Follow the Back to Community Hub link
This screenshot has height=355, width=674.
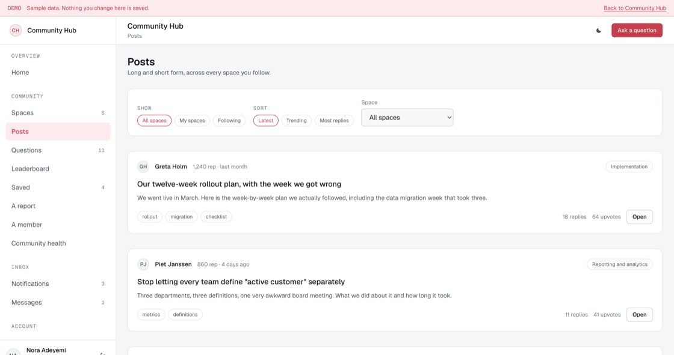click(635, 8)
